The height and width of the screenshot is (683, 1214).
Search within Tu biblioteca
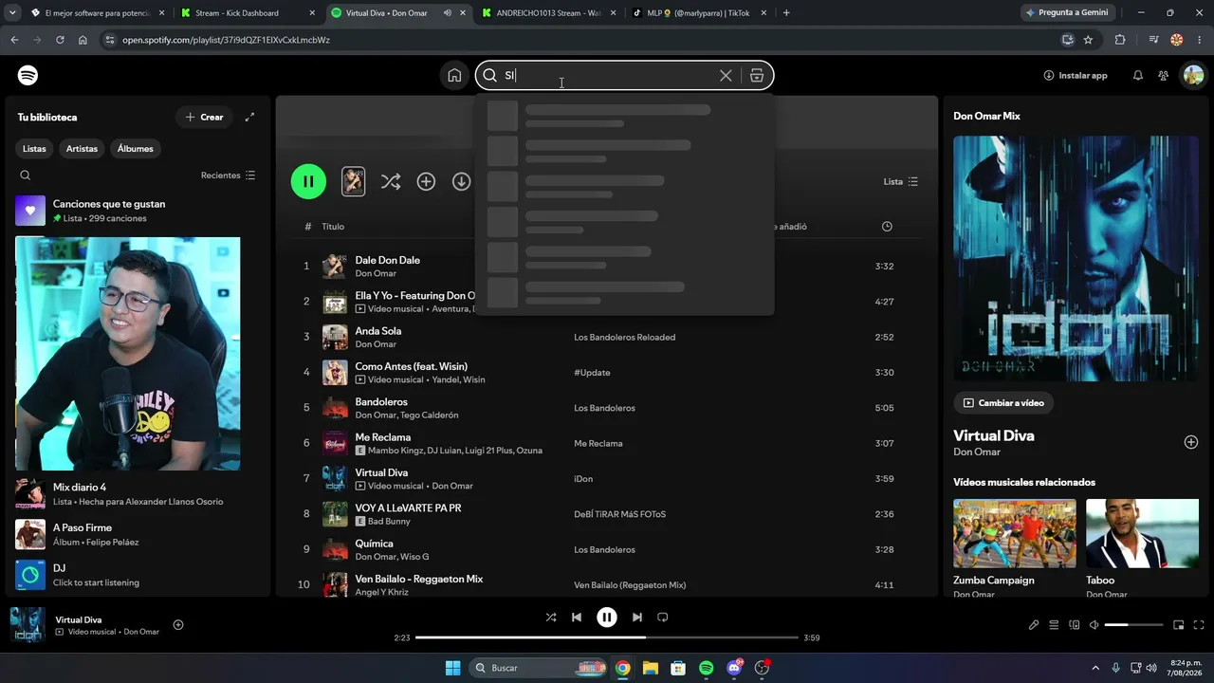point(26,175)
